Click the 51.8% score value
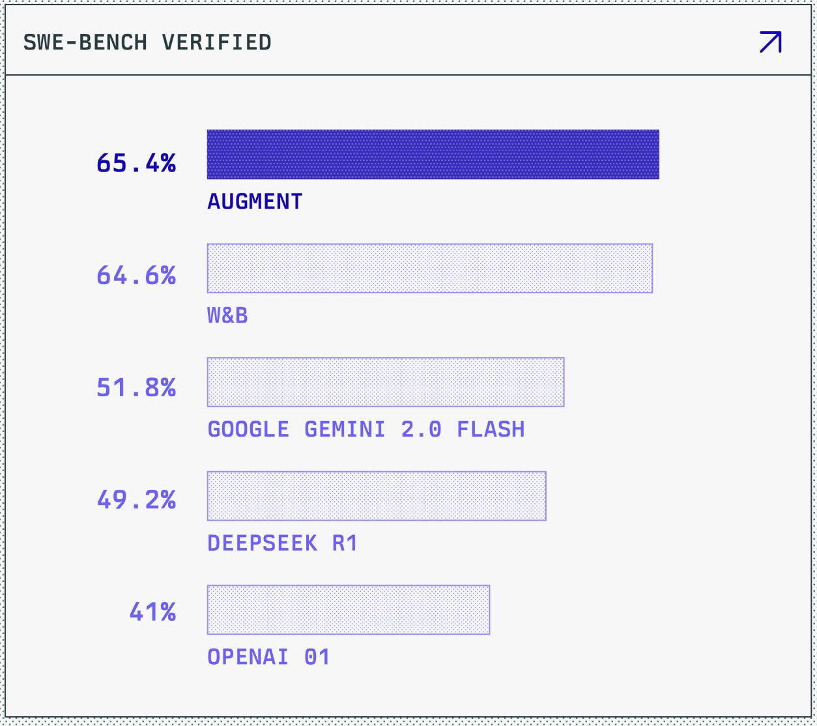 tap(136, 388)
